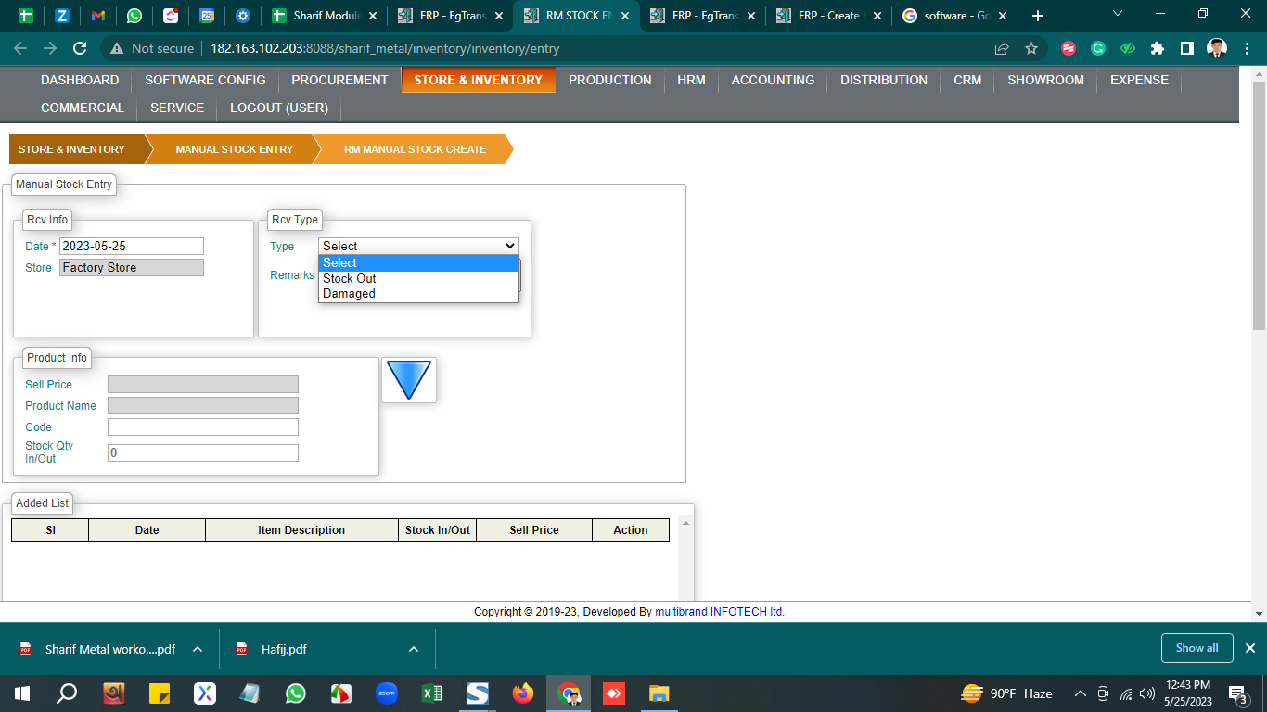Go back with the browser back arrow
Screen dimensions: 1267x712
tap(20, 48)
